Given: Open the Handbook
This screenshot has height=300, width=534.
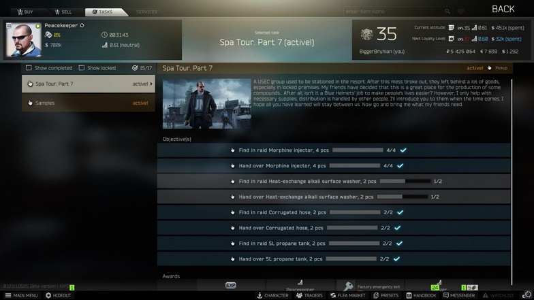Looking at the screenshot, I should click(421, 295).
